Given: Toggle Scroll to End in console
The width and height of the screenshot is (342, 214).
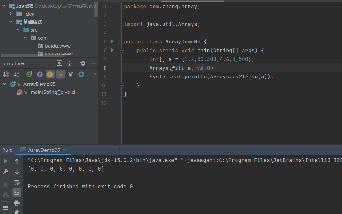Looking at the screenshot, I should pyautogui.click(x=17, y=192).
